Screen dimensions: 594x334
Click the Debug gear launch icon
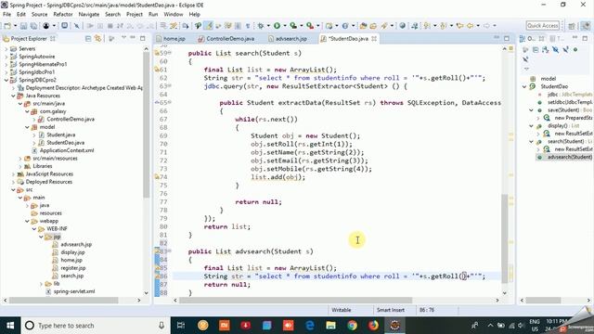click(261, 26)
